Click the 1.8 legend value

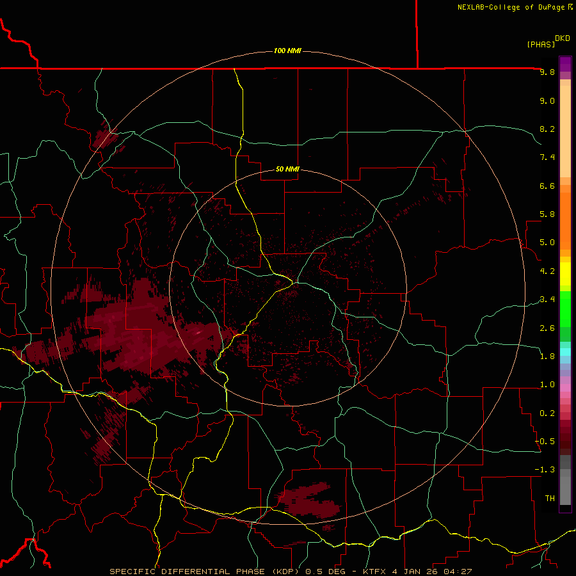[547, 356]
